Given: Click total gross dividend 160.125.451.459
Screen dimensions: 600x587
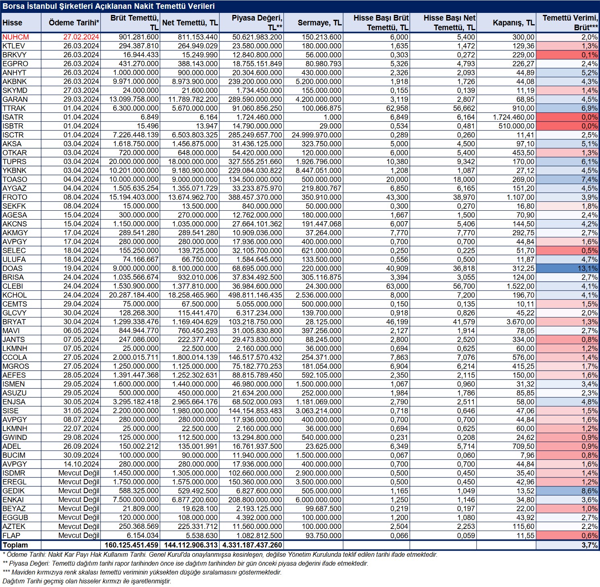Looking at the screenshot, I should coord(131,545).
